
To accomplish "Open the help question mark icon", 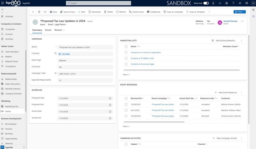I will coord(233,3).
